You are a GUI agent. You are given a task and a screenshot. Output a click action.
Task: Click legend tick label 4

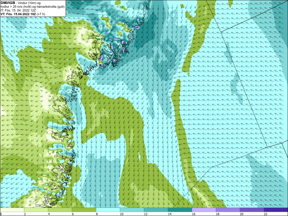49,214
